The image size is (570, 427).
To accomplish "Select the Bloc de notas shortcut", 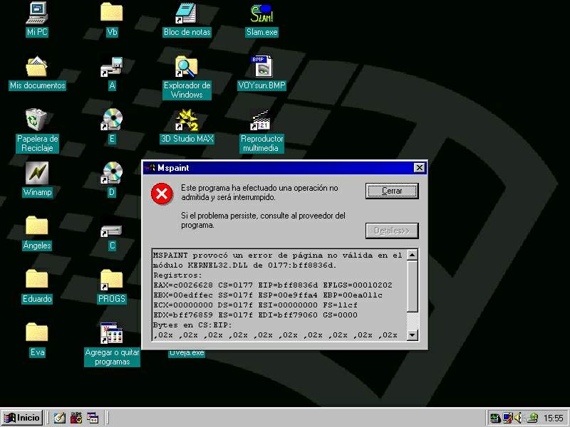I will [187, 13].
